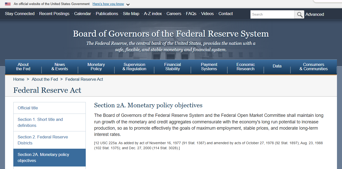Open the Consumers & Communities menu
342x169 pixels.
point(314,67)
